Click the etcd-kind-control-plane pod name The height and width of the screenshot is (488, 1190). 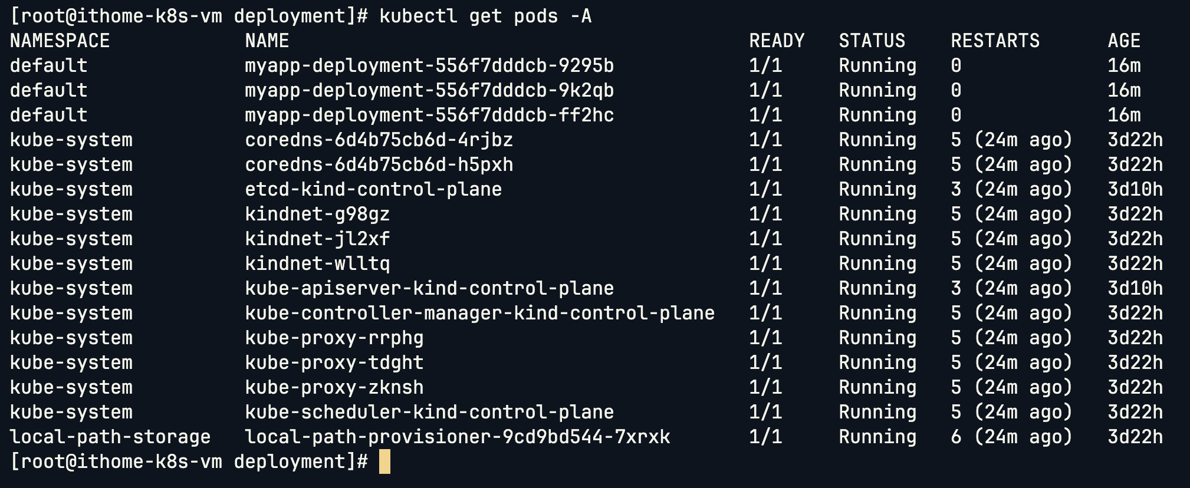coord(373,189)
